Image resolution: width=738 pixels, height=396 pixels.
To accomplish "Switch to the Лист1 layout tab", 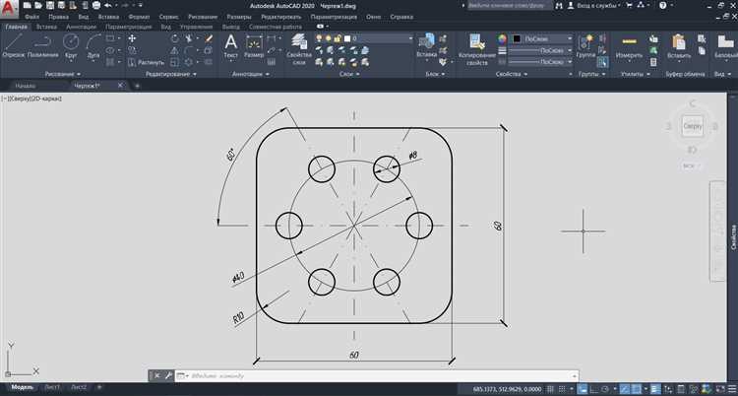I will [x=52, y=387].
